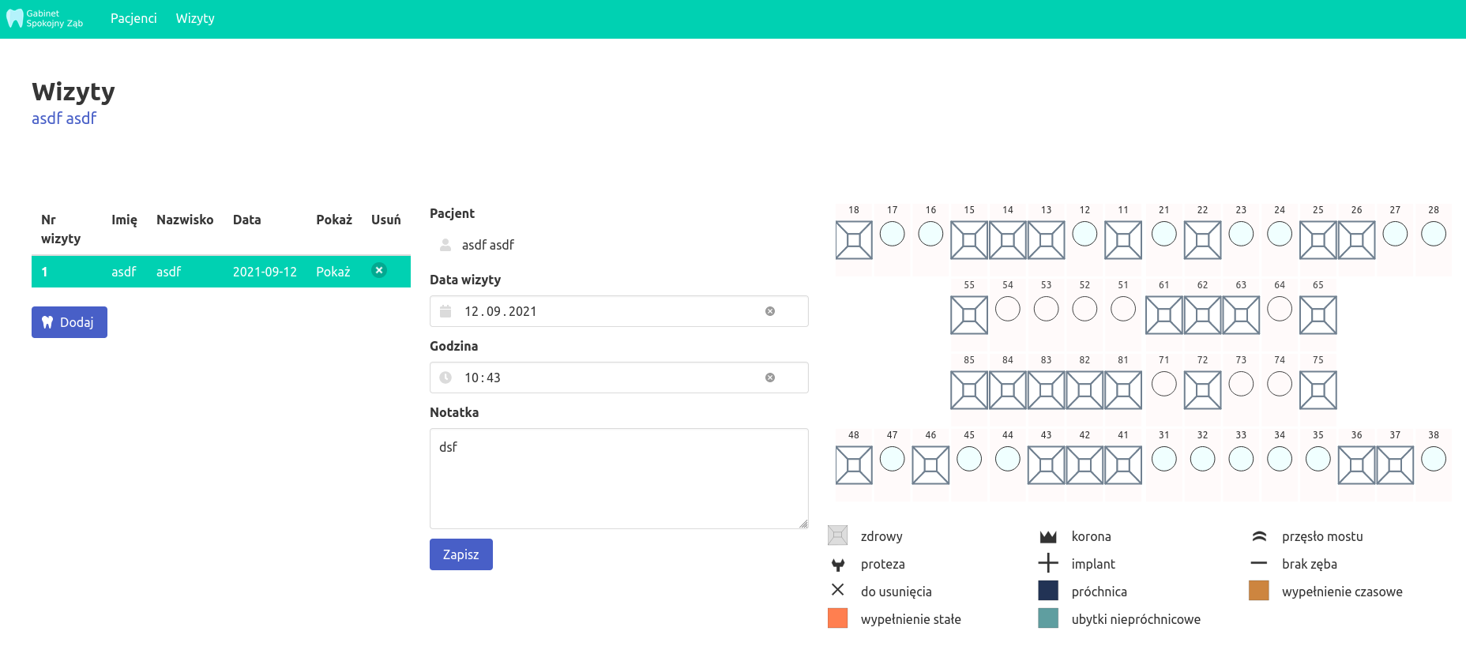This screenshot has height=650, width=1466.
Task: Select the brak zęba dash icon
Action: point(1259,563)
